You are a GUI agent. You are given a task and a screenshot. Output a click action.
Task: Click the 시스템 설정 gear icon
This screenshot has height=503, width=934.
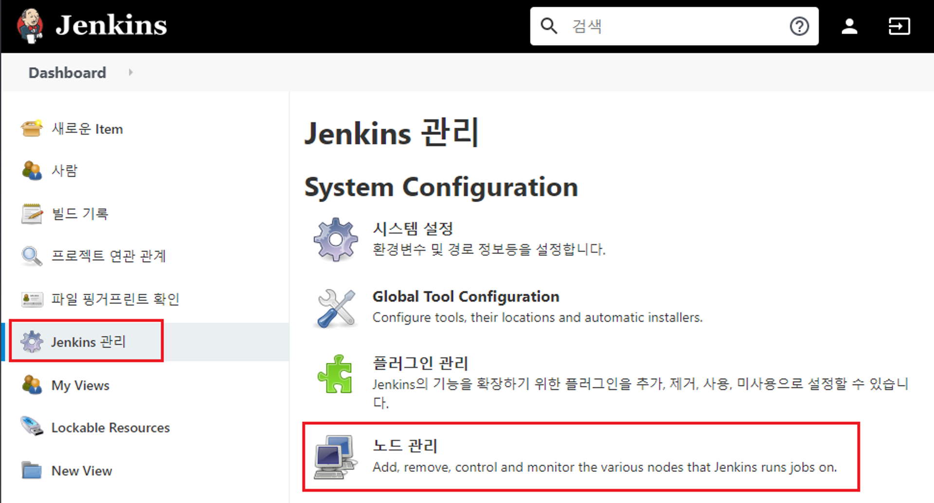[336, 239]
